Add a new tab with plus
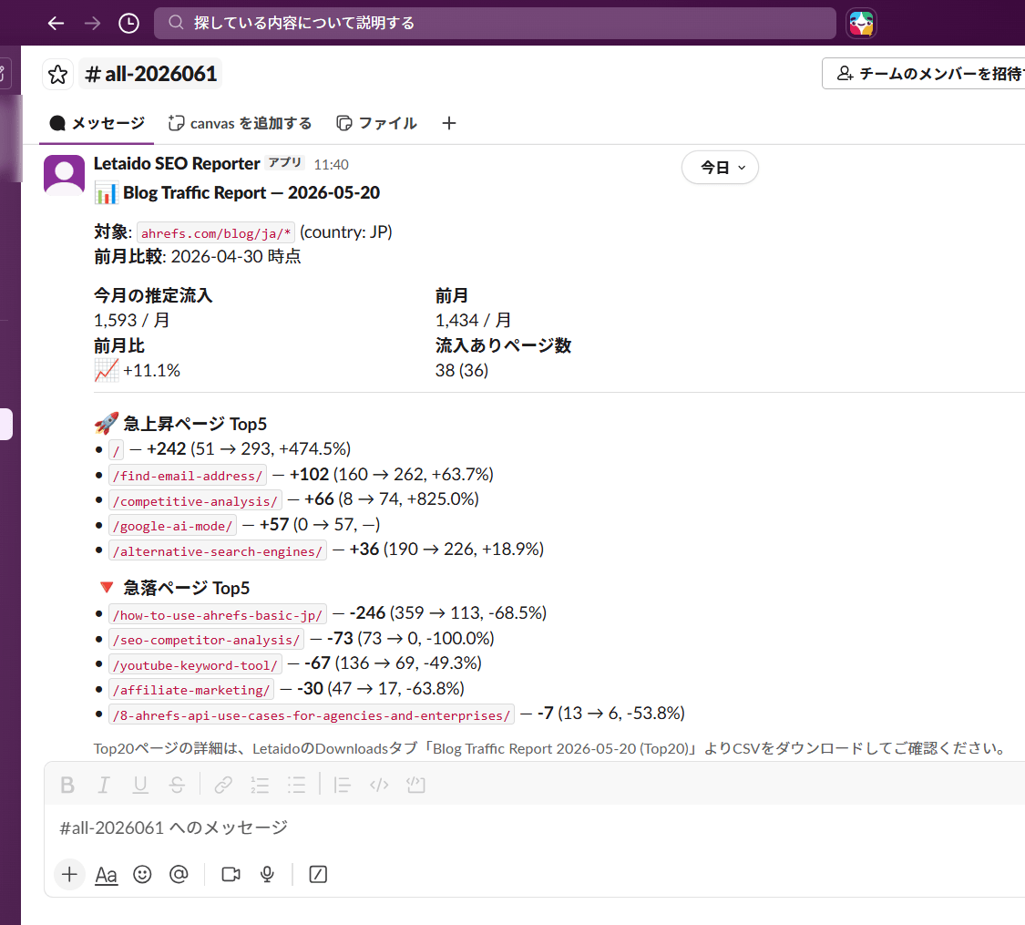Image resolution: width=1025 pixels, height=925 pixels. [x=448, y=123]
